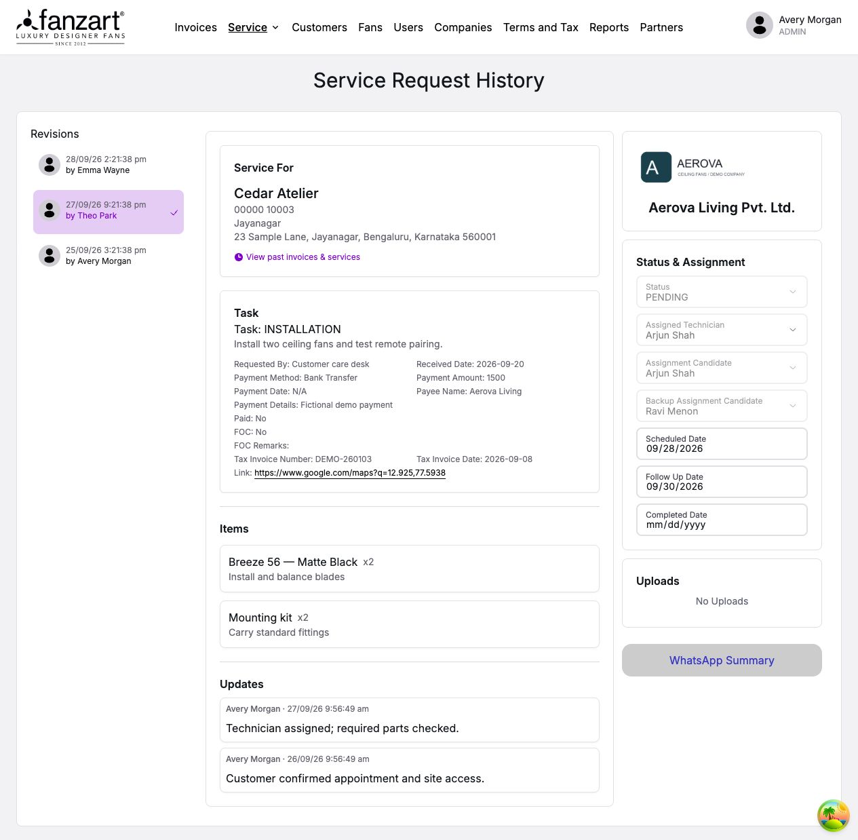Click the Payment Amount: 1500 text
This screenshot has width=858, height=840.
(461, 378)
